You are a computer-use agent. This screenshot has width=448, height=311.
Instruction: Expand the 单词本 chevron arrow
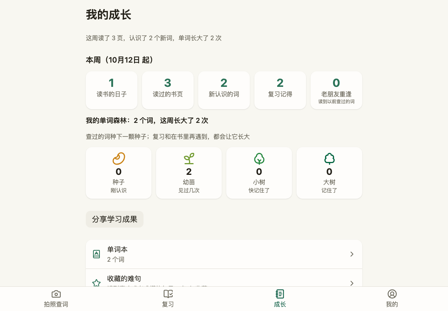click(x=352, y=254)
